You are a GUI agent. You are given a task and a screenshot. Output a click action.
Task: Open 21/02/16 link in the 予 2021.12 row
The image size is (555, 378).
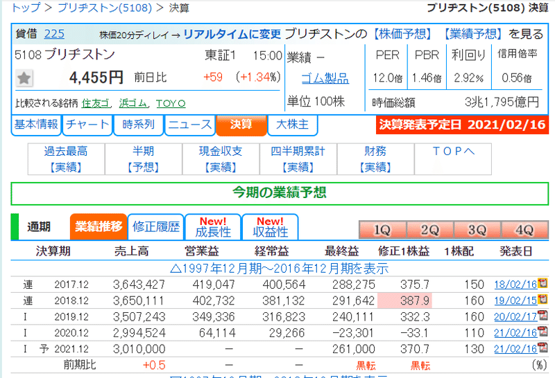coord(515,349)
